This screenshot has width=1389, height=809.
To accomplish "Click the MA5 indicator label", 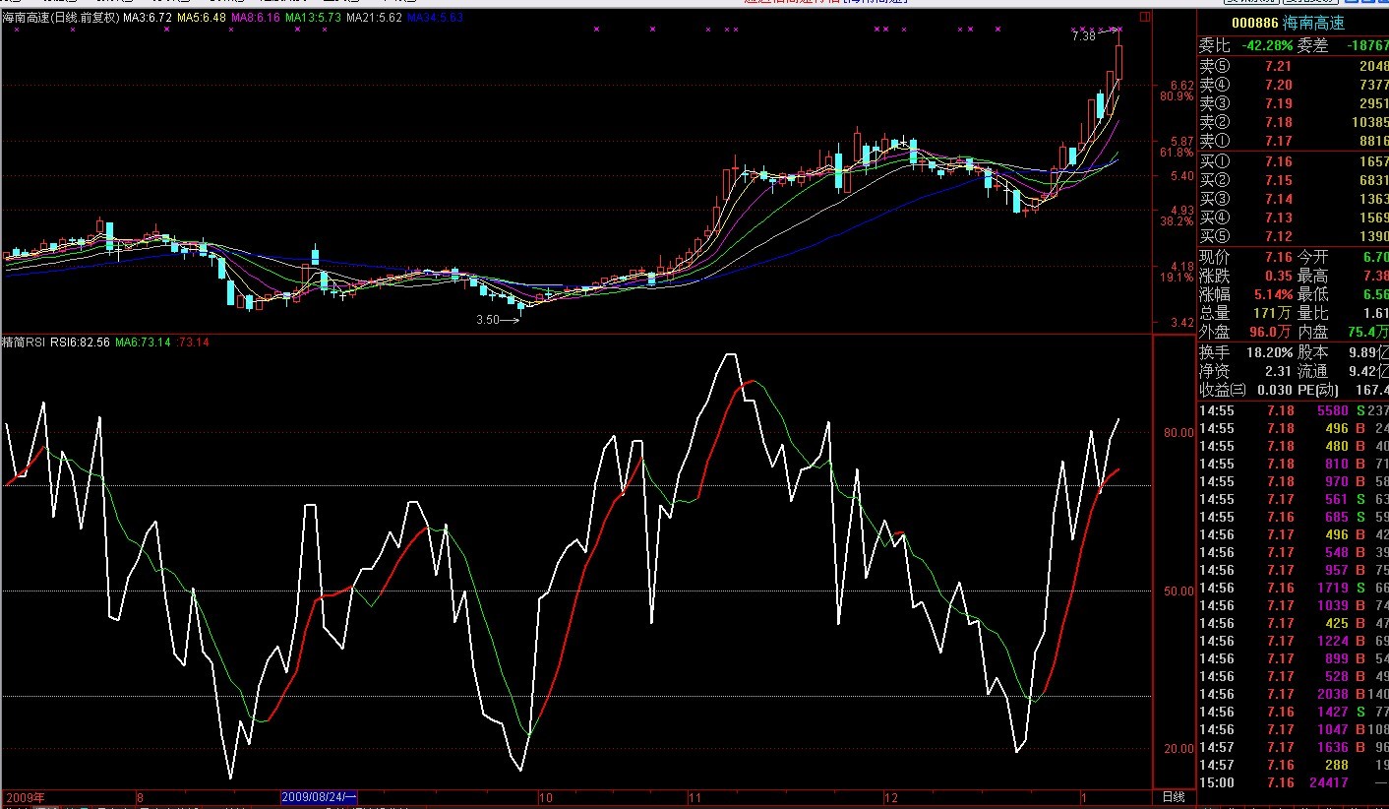I will pyautogui.click(x=202, y=18).
